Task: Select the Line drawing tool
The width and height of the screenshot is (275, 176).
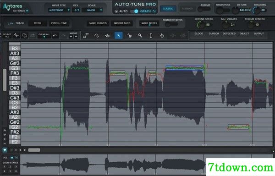Action: [86, 36]
